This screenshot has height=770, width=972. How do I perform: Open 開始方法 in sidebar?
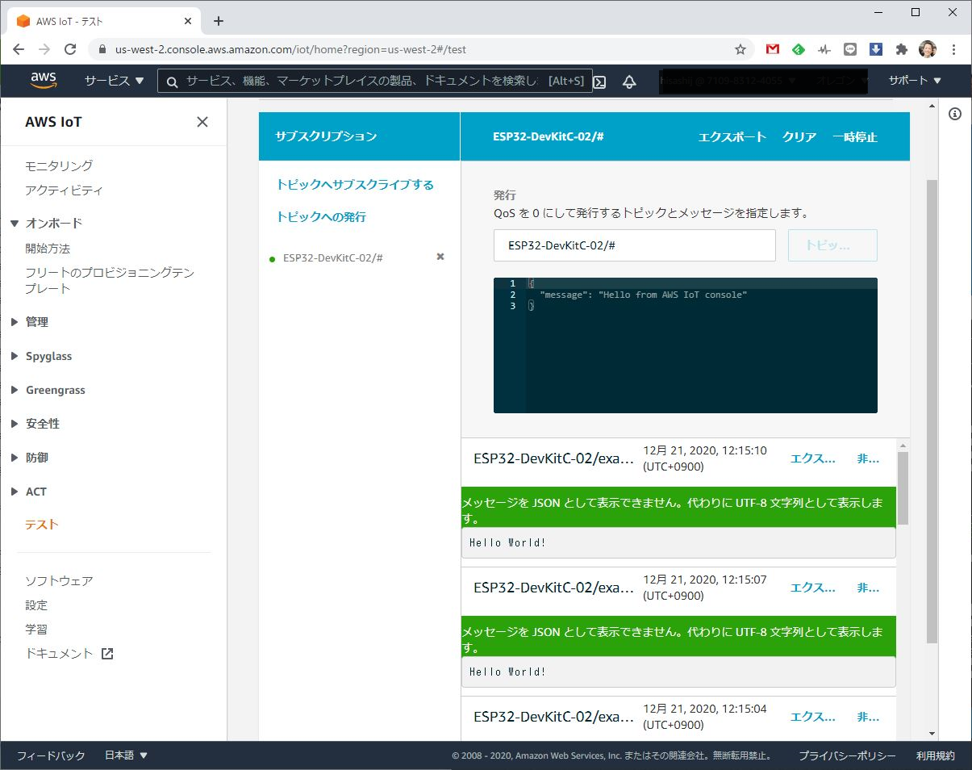48,249
